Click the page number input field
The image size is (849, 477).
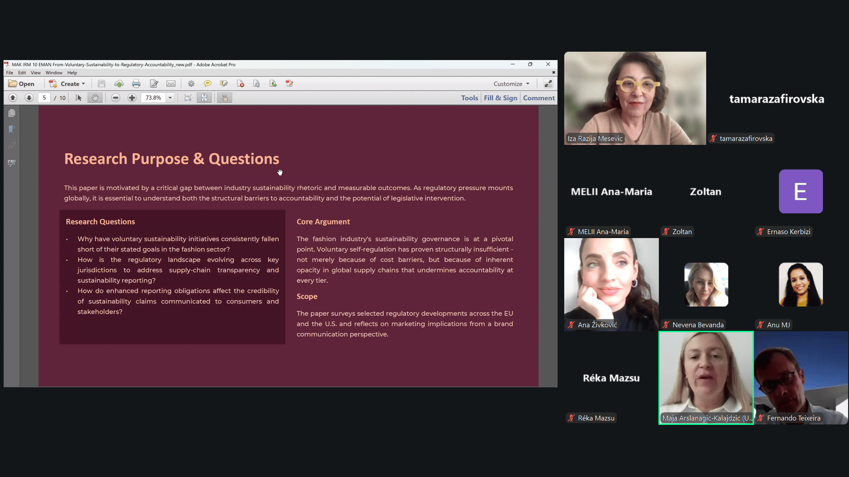point(44,98)
